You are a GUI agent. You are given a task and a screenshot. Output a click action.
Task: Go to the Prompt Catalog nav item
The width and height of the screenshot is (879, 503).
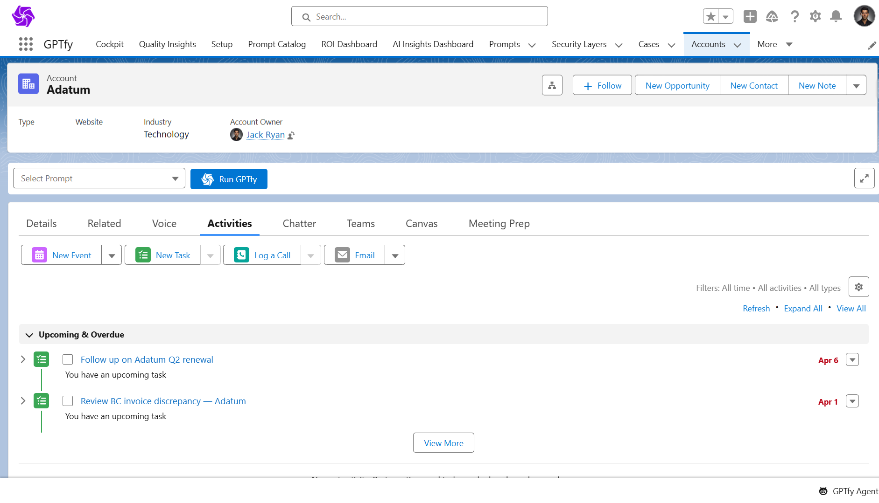click(277, 44)
